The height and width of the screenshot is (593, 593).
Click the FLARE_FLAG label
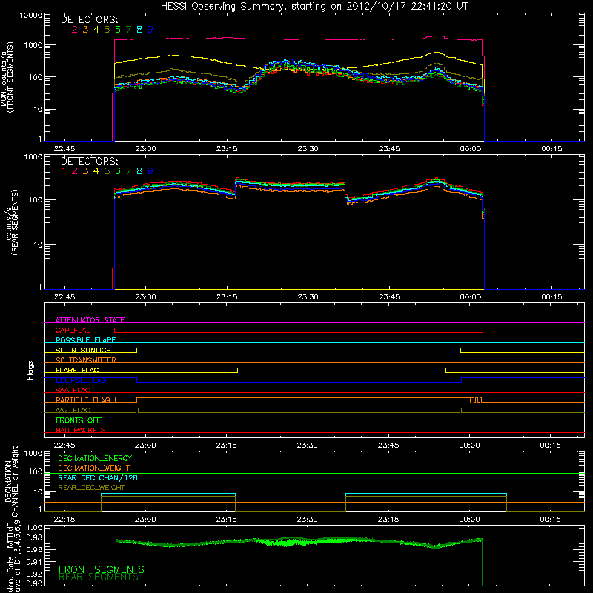pos(77,370)
